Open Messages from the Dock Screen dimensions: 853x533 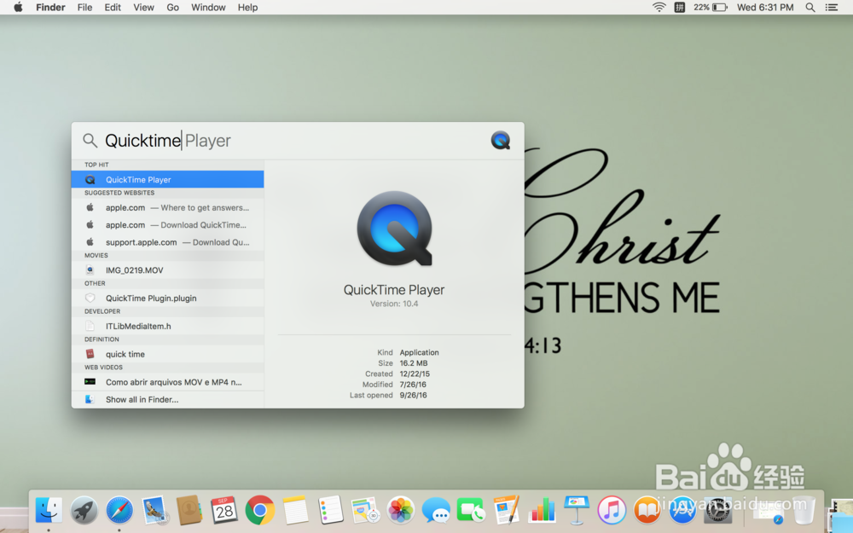click(x=436, y=510)
